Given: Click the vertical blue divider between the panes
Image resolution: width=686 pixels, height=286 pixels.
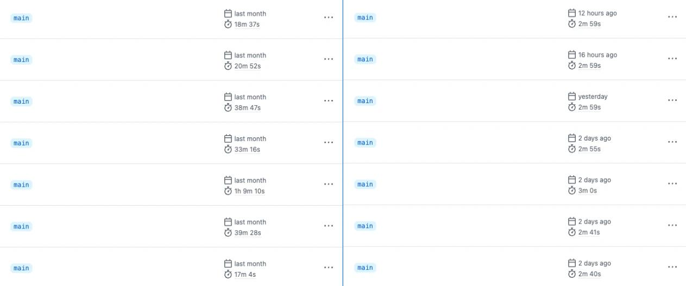Looking at the screenshot, I should pos(343,143).
